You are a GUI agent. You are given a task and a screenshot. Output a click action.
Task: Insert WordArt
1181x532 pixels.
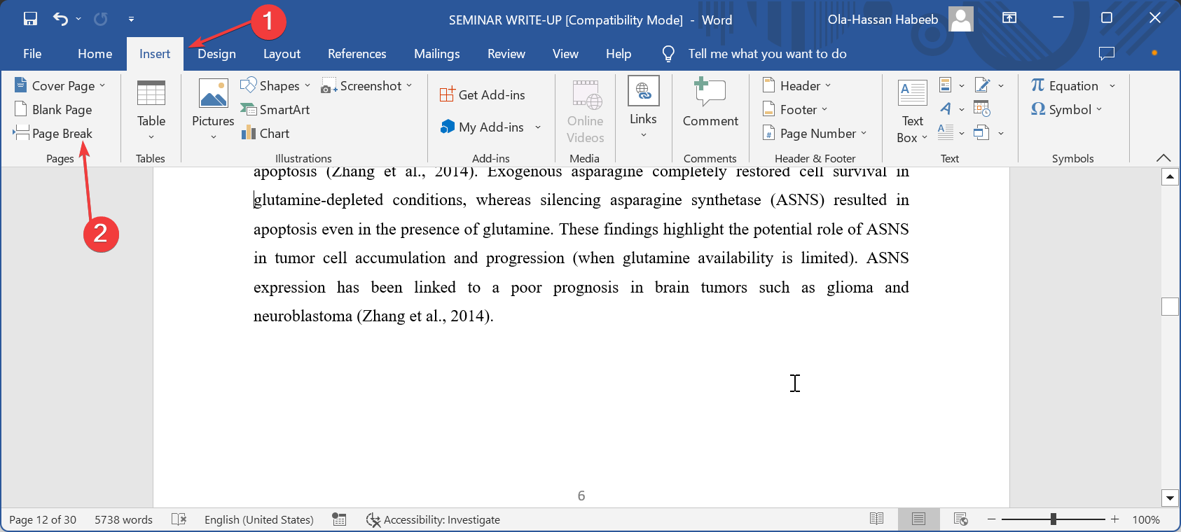[951, 109]
